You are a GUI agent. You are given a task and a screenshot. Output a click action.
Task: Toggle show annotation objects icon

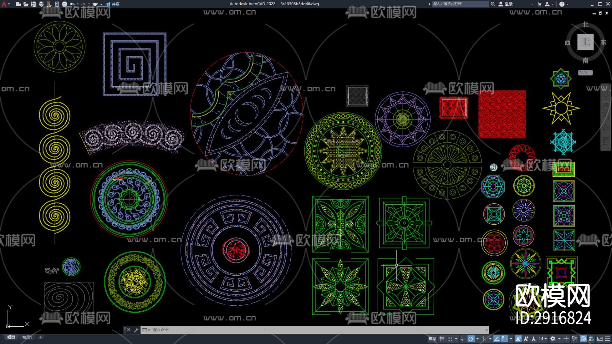[518, 339]
